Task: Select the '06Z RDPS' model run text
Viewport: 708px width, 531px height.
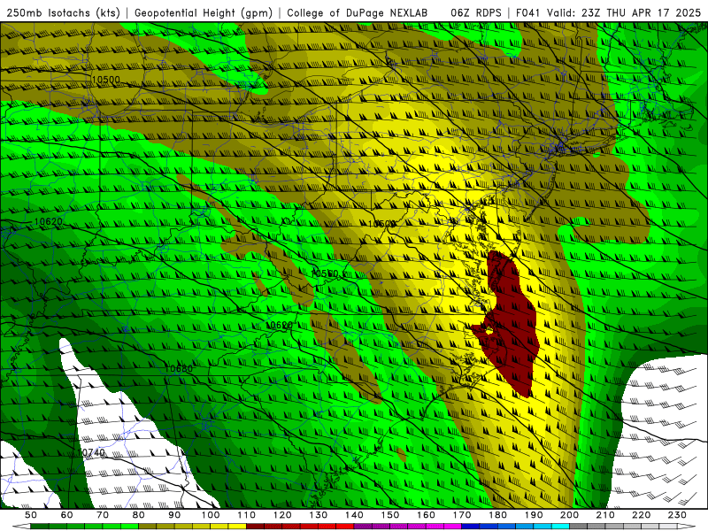Action: click(475, 12)
